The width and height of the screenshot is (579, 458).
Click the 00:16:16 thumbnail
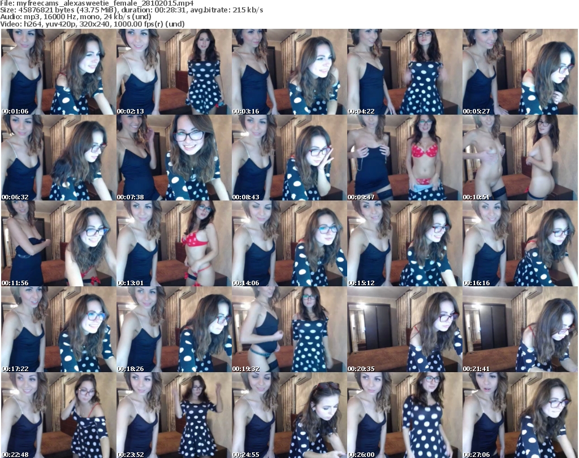[520, 243]
